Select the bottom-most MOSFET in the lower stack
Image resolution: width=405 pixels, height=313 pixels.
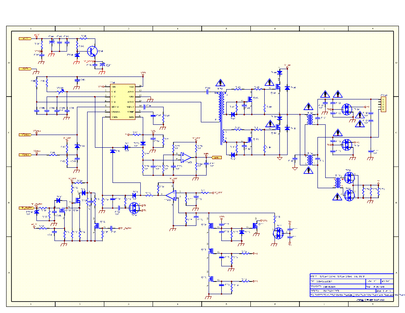pyautogui.click(x=211, y=279)
